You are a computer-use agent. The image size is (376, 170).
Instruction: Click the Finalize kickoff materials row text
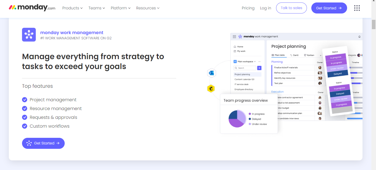(286, 67)
